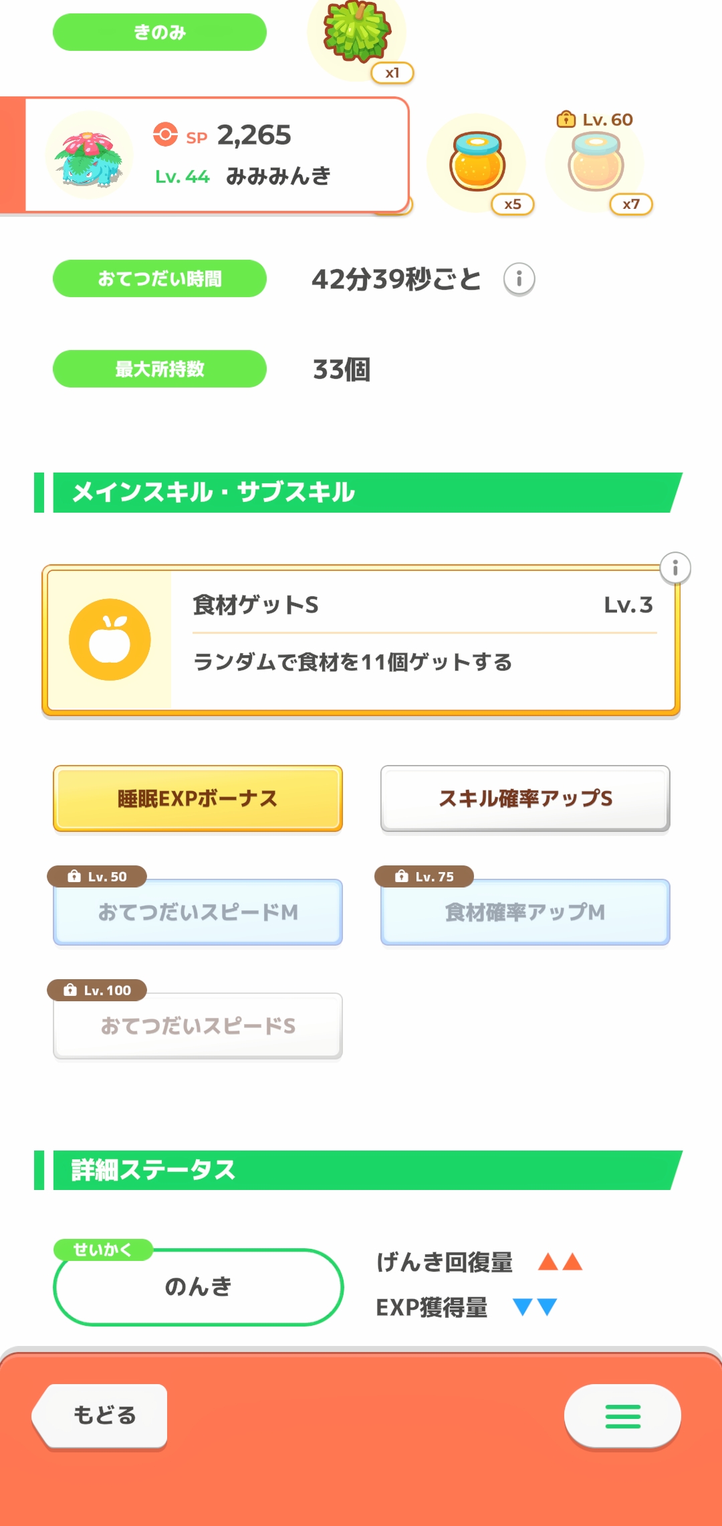Open the hamburger menu button
The height and width of the screenshot is (1526, 722).
[622, 1416]
